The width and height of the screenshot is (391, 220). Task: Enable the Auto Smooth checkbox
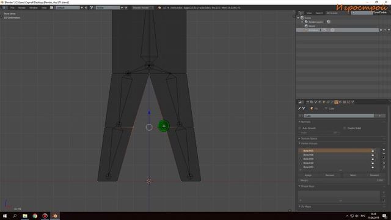point(300,128)
